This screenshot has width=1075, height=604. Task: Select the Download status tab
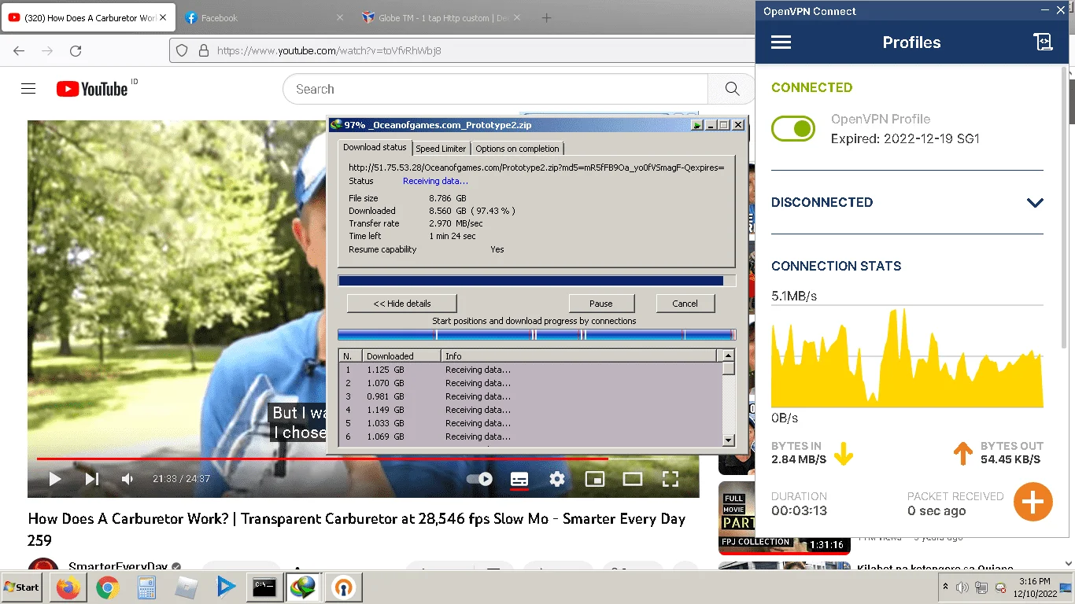375,147
